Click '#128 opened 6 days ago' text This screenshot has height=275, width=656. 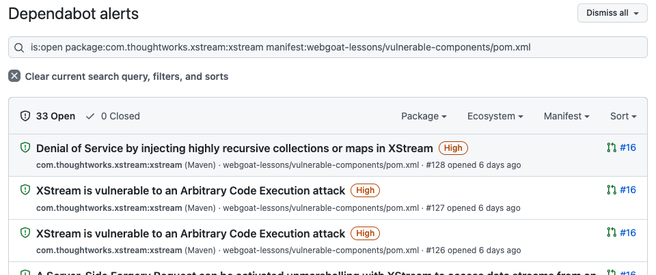point(473,165)
